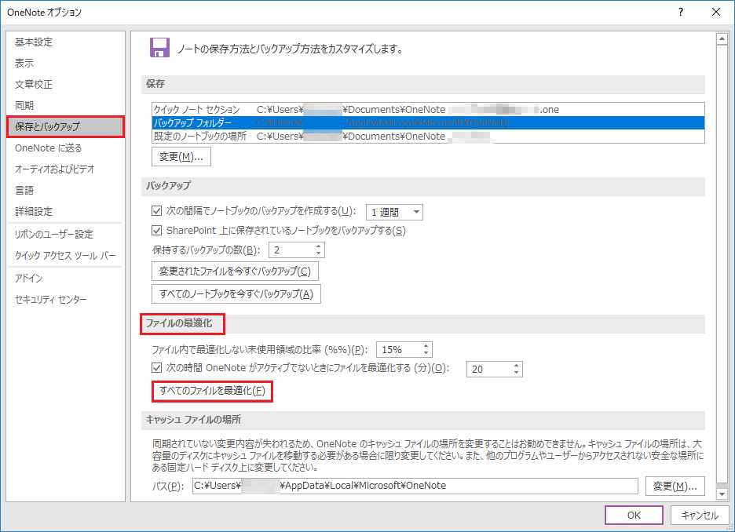Image resolution: width=735 pixels, height=532 pixels.
Task: Toggle SharePoint notebook backup checkbox
Action: pos(156,231)
